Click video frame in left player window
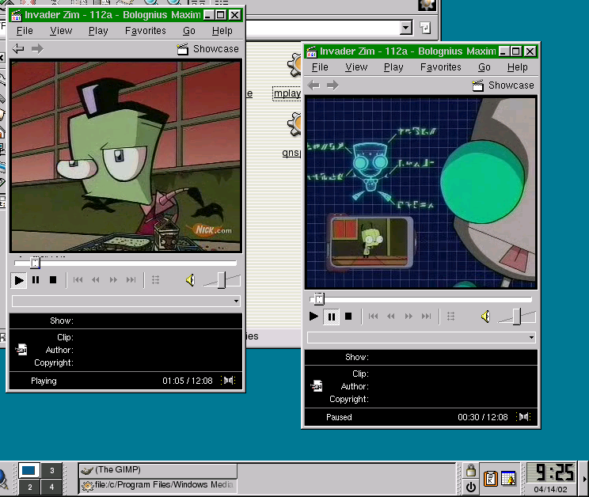Image resolution: width=589 pixels, height=497 pixels. coord(126,156)
